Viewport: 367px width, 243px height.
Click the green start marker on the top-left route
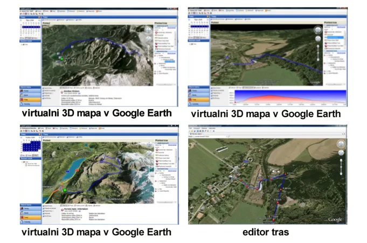coord(62,57)
